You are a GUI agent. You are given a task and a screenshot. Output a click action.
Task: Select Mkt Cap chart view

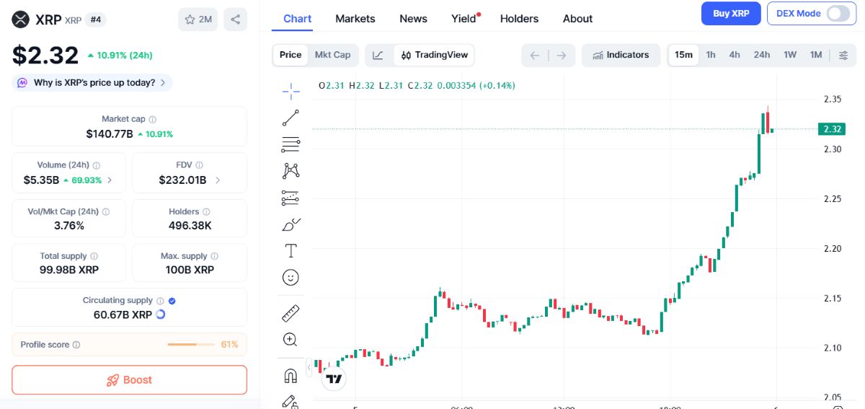coord(332,55)
